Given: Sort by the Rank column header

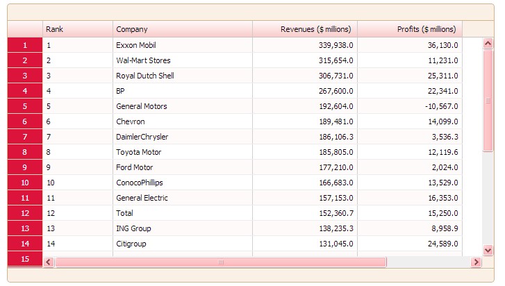Looking at the screenshot, I should (x=77, y=29).
